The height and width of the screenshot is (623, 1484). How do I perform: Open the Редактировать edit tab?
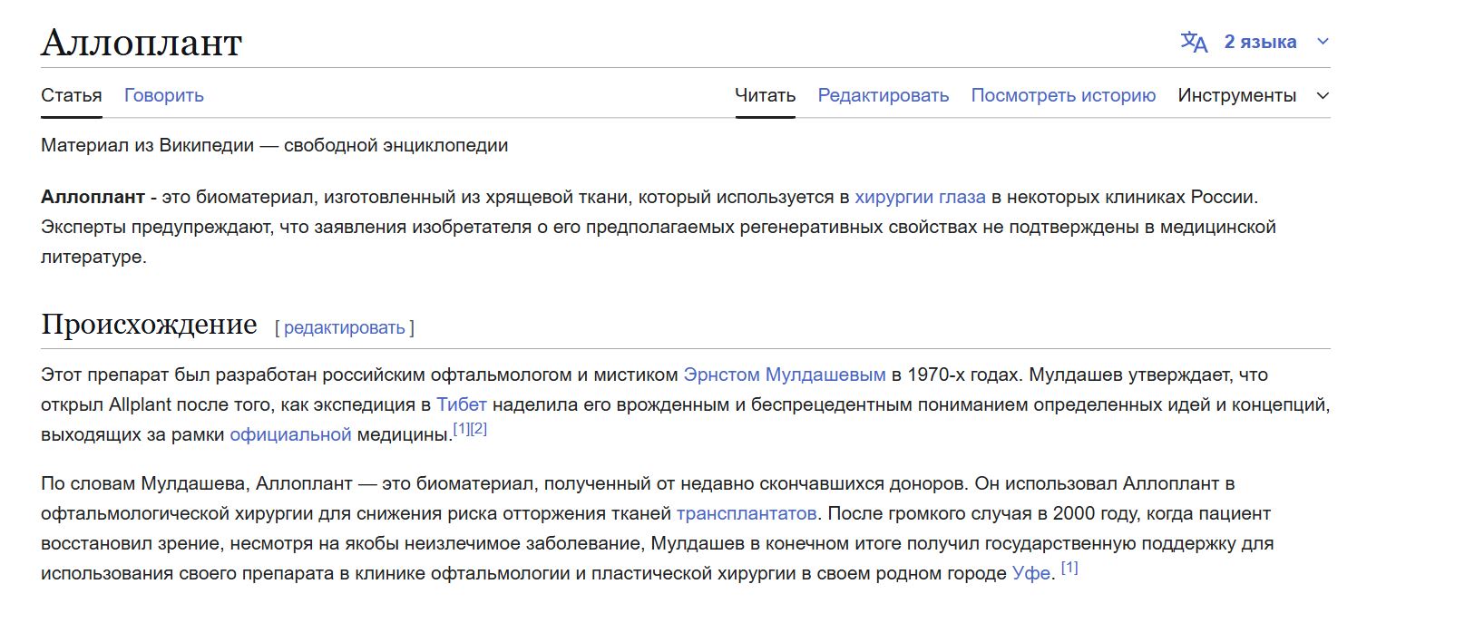(884, 95)
